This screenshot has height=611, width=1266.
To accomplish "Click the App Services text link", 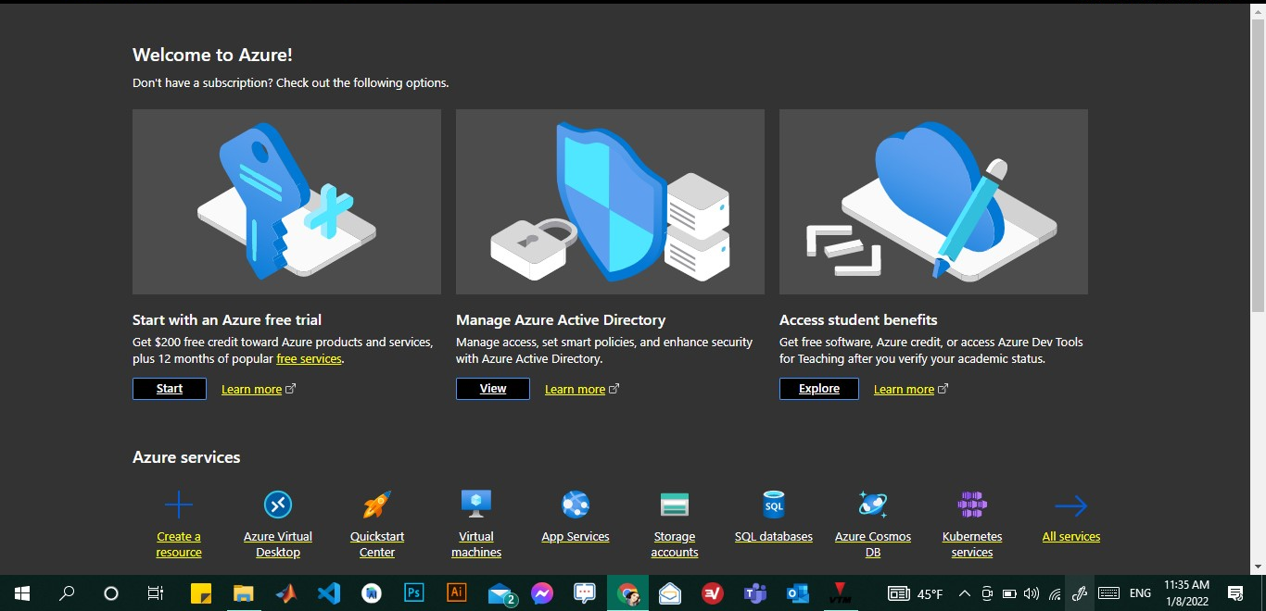I will [576, 536].
